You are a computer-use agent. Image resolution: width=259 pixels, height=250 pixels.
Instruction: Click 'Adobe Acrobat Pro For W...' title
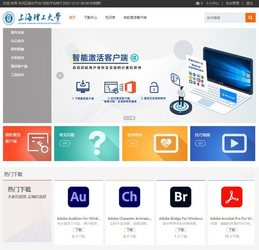pos(232,218)
